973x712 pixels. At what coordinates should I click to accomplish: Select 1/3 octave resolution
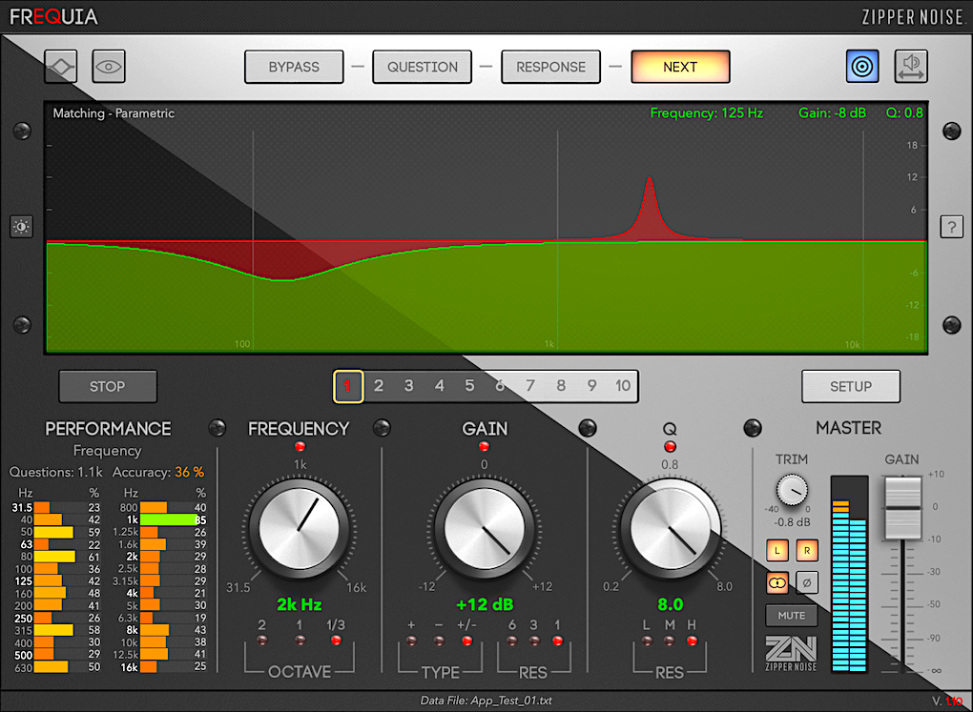(x=336, y=641)
